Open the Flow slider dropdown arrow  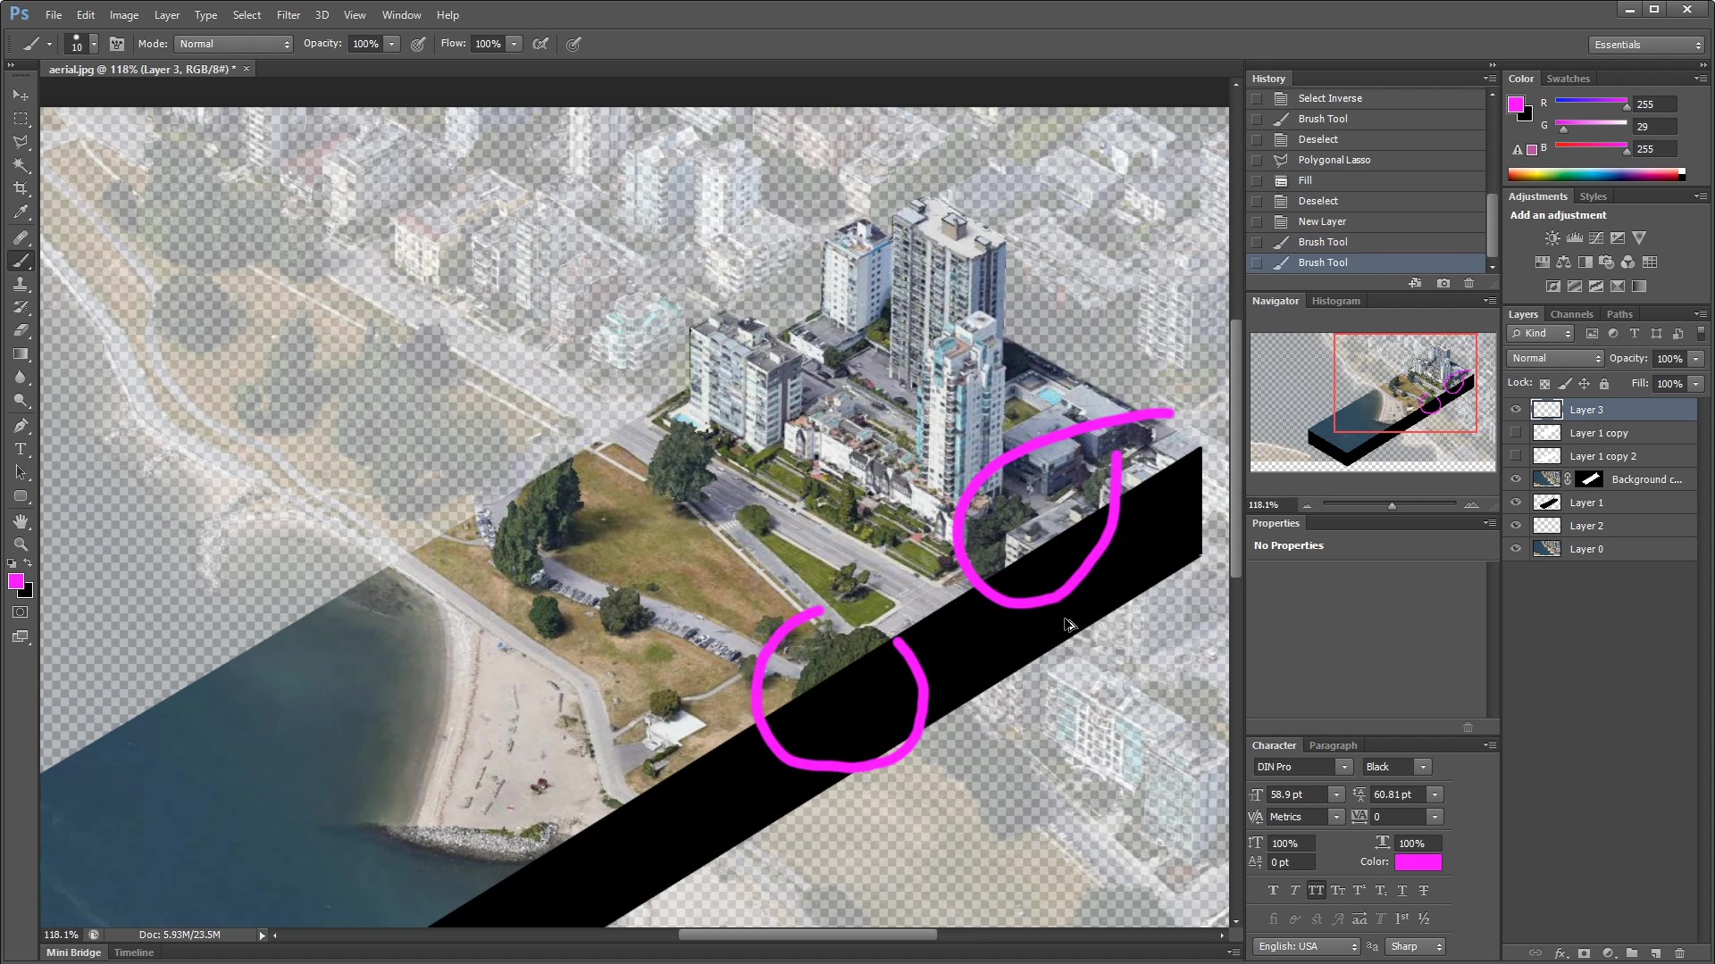[x=514, y=44]
